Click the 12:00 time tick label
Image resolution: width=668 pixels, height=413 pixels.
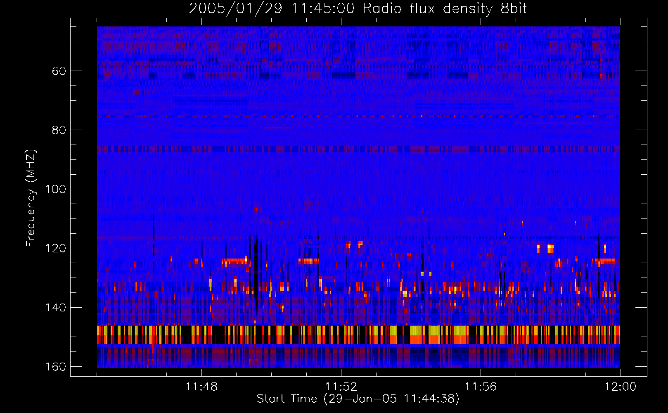pyautogui.click(x=620, y=387)
